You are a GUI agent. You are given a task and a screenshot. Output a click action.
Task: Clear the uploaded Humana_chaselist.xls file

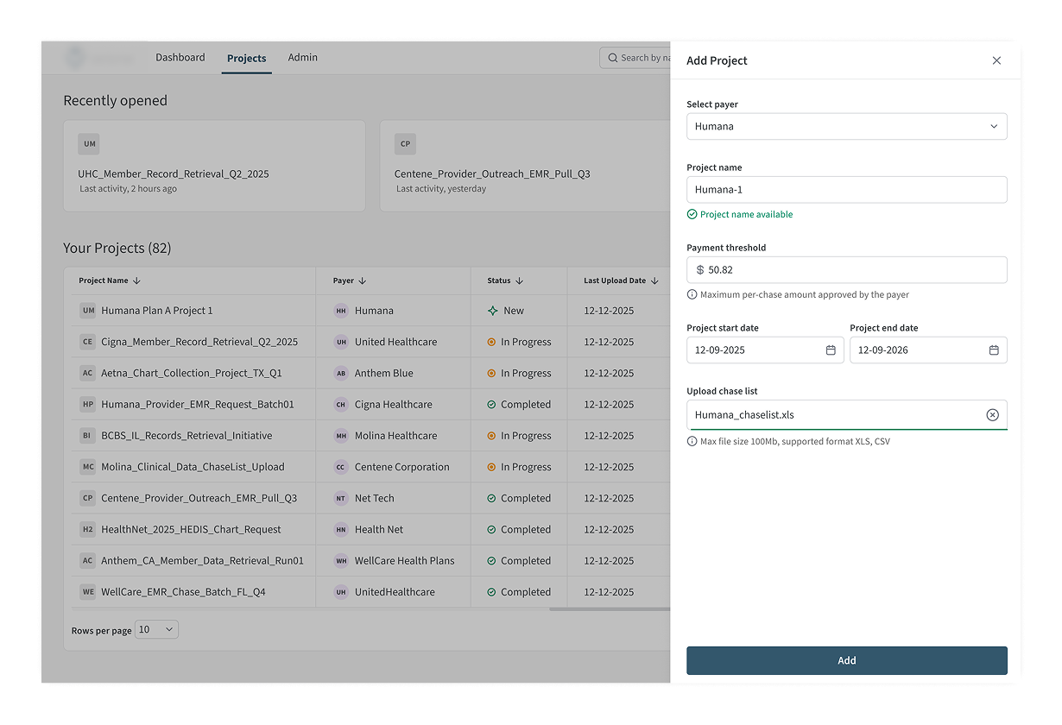click(x=992, y=415)
